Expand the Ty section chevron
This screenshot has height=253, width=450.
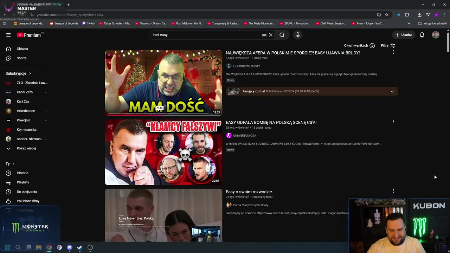tap(13, 164)
